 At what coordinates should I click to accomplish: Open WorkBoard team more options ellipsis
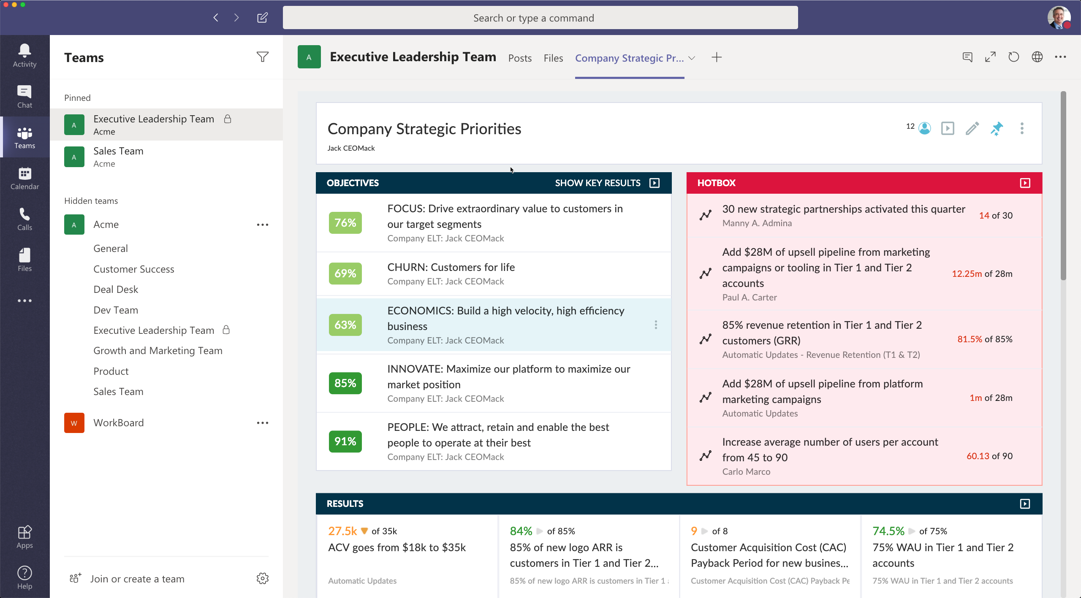(x=262, y=423)
